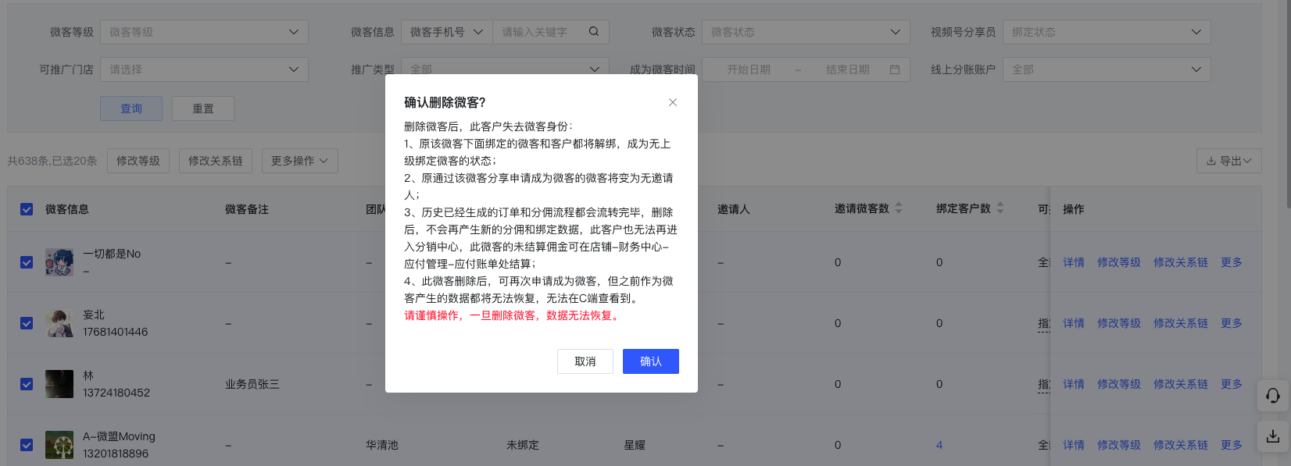Expand the 更多操作 dropdown button
1291x466 pixels.
coord(300,161)
